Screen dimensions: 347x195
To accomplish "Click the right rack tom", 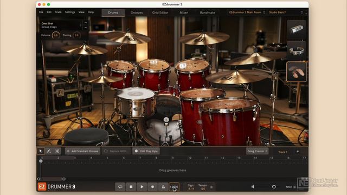I will pyautogui.click(x=192, y=74).
